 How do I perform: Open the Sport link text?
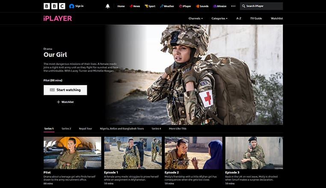coord(152,6)
